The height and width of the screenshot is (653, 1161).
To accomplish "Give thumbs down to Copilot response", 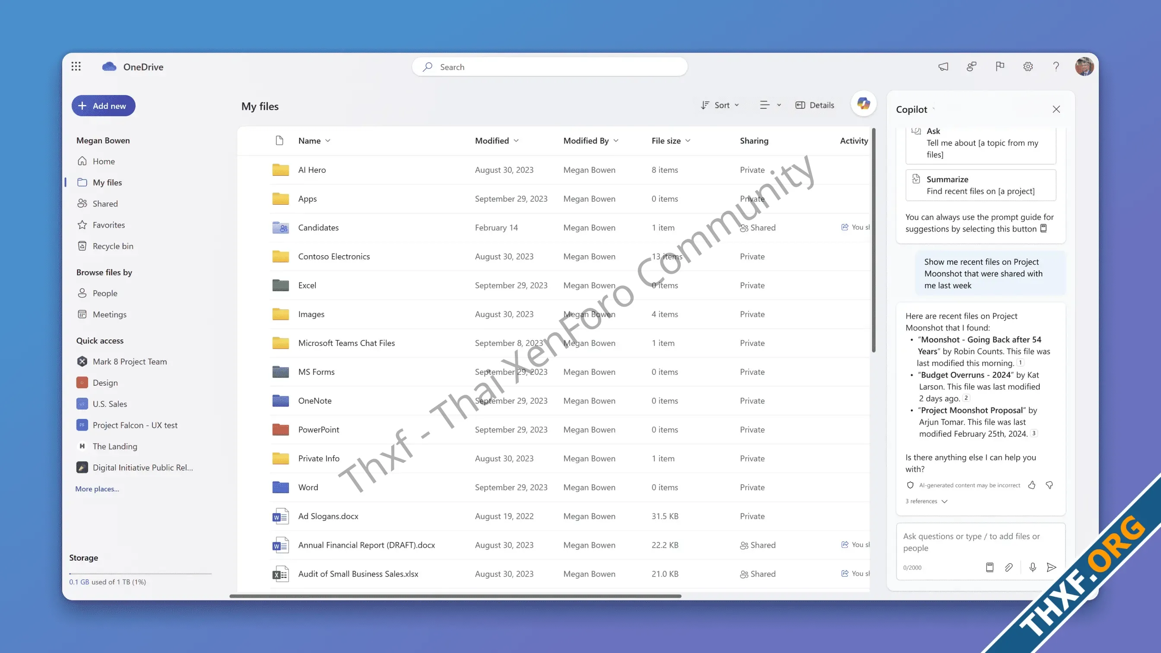I will pos(1049,485).
